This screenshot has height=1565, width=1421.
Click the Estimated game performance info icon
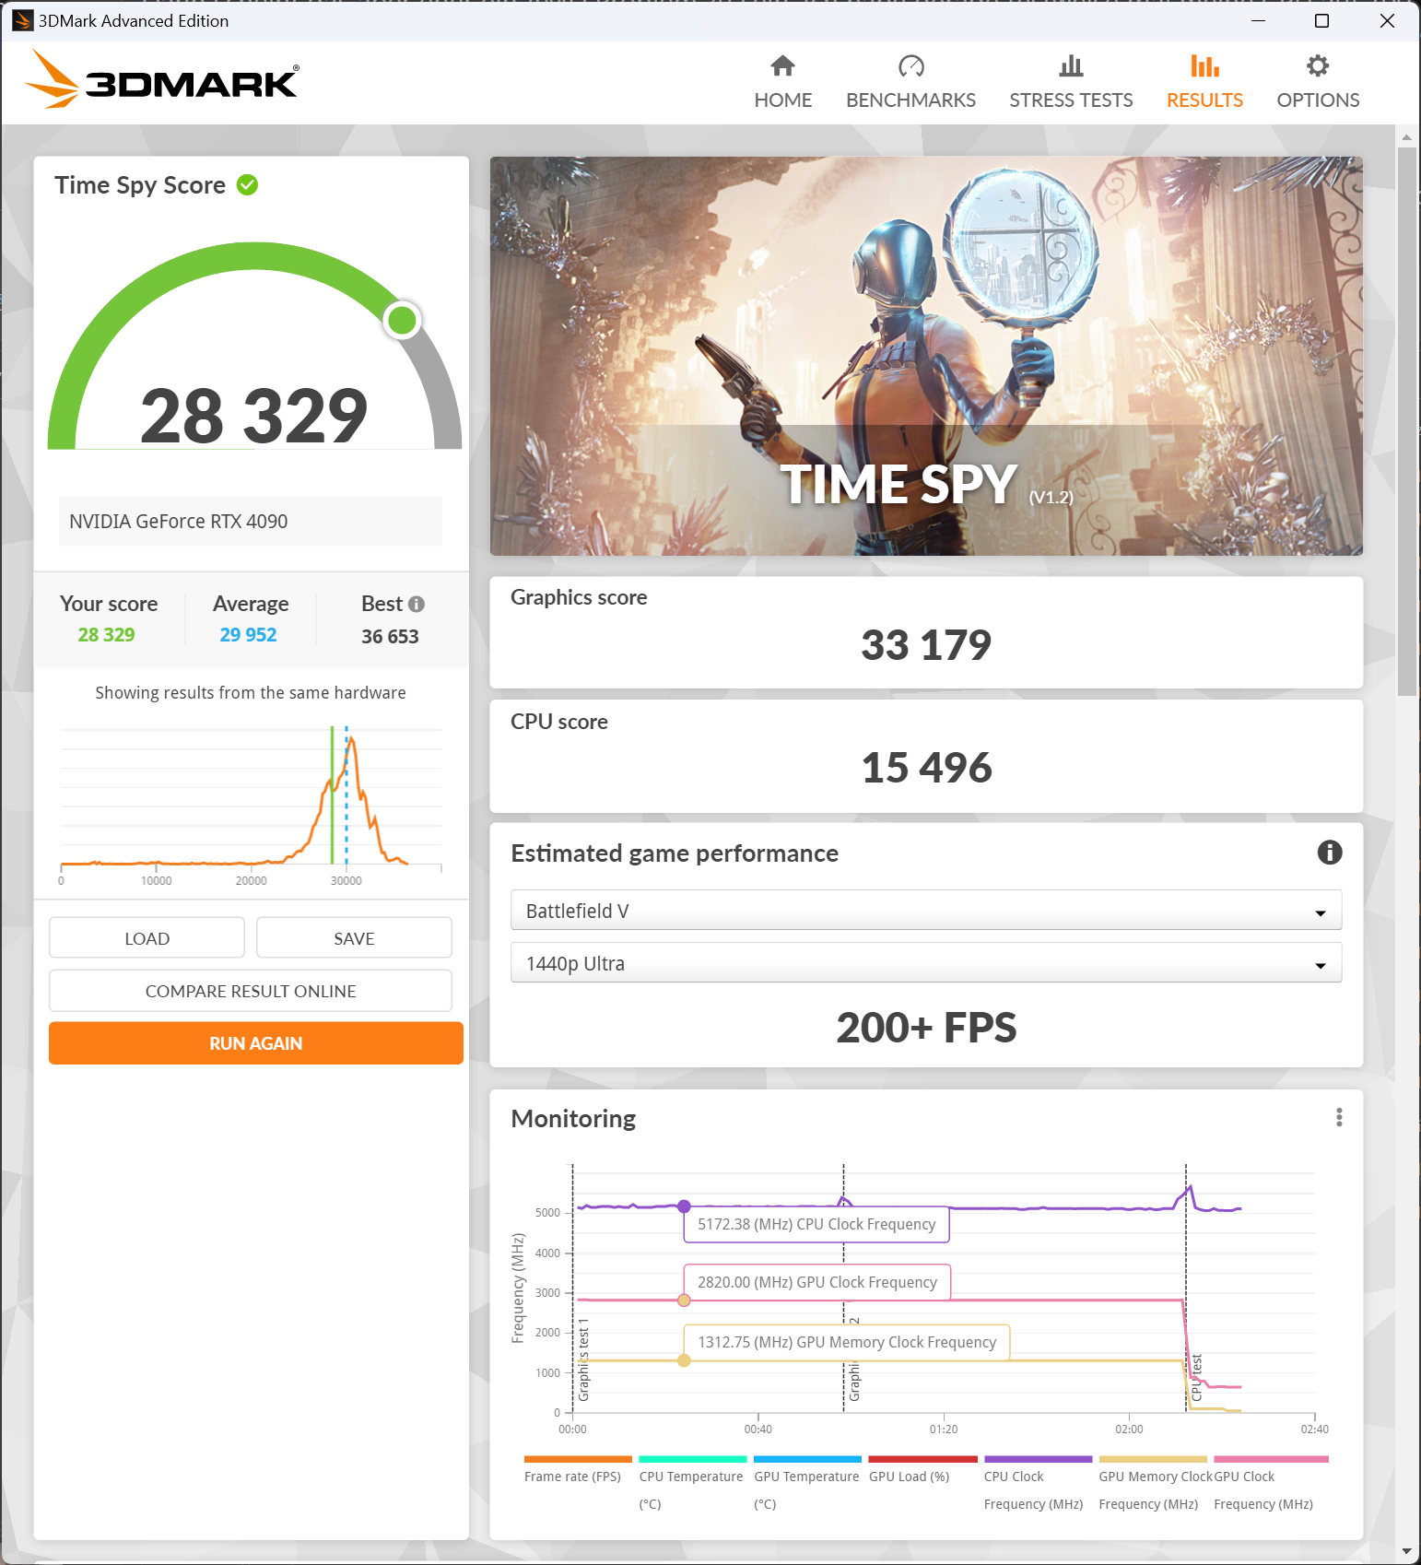1329,853
